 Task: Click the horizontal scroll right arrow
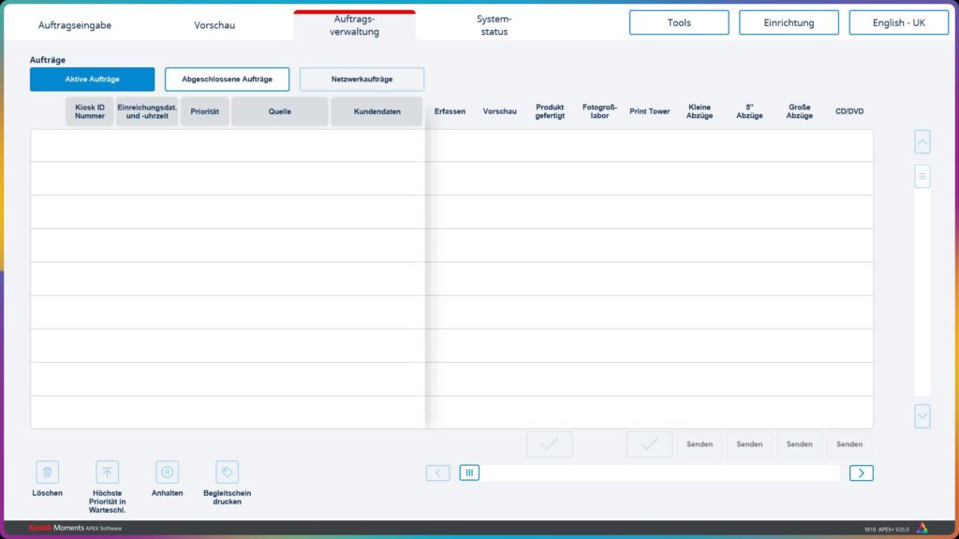pos(861,473)
